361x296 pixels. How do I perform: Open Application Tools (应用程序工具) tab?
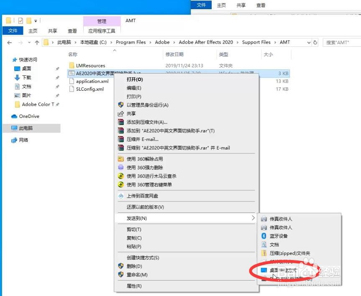click(x=102, y=31)
